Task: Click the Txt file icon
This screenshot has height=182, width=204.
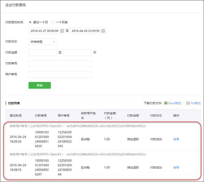Action: 188,103
